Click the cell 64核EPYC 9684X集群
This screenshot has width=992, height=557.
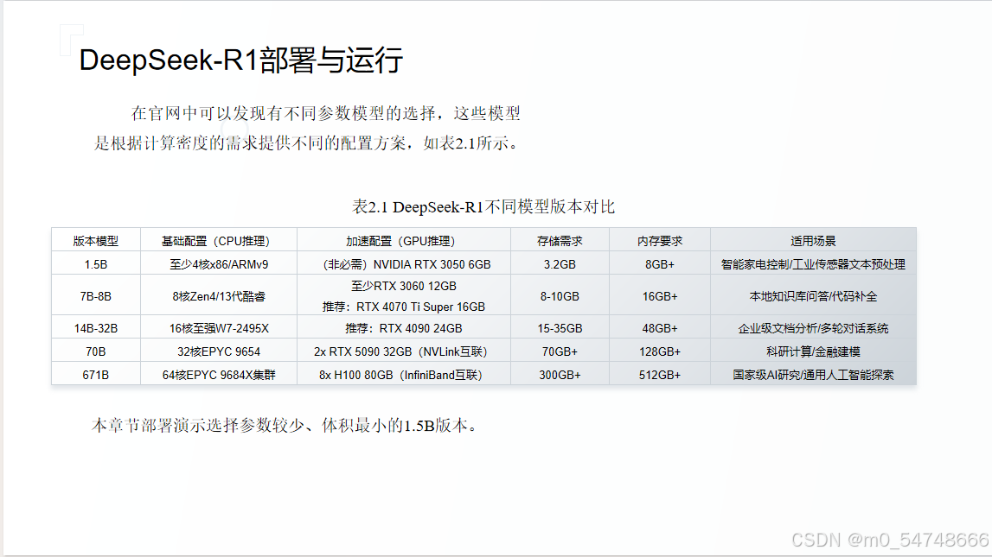click(x=218, y=375)
